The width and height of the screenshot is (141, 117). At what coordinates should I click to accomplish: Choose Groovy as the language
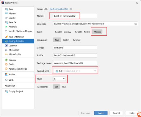(77, 40)
